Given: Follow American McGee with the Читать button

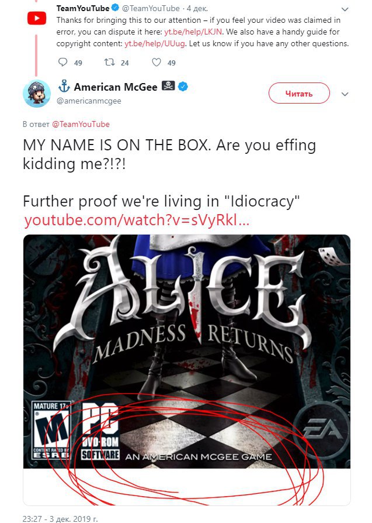Looking at the screenshot, I should 299,94.
